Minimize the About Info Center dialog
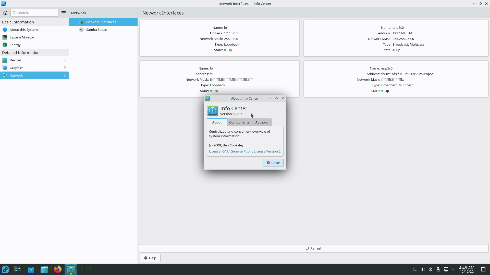The image size is (490, 275). (270, 98)
